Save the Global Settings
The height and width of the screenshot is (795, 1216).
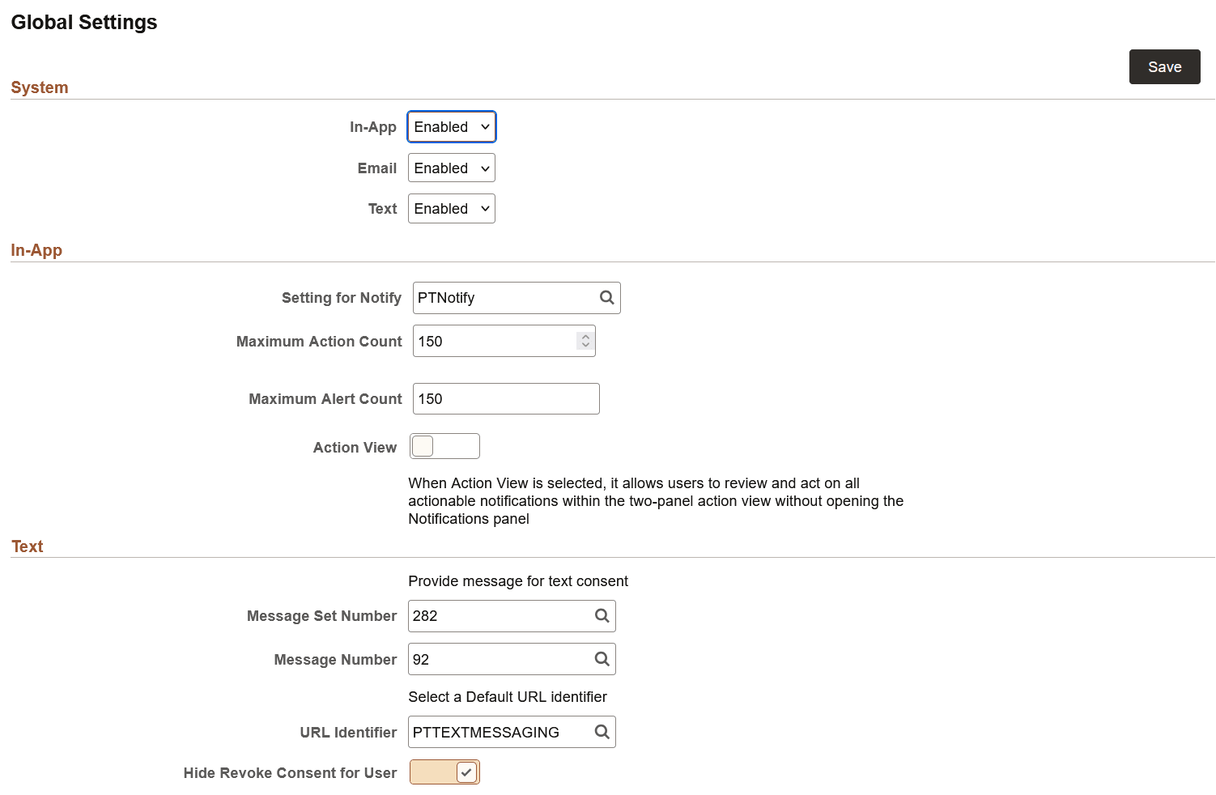1164,66
